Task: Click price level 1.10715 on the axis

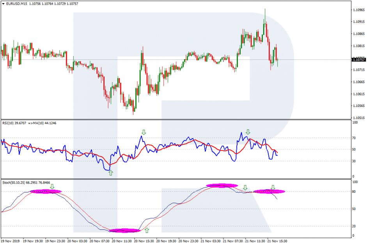Action: (x=359, y=70)
